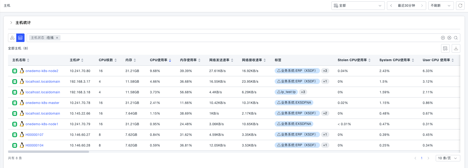468x168 pixels.
Task: Sort by CPU使用率 column header
Action: (x=160, y=60)
